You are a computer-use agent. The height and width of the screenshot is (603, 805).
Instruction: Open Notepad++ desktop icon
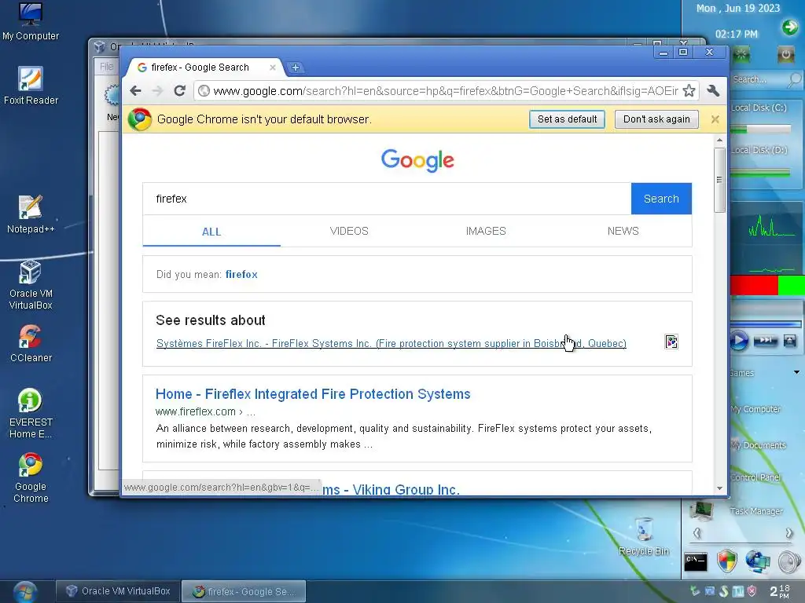pyautogui.click(x=31, y=214)
